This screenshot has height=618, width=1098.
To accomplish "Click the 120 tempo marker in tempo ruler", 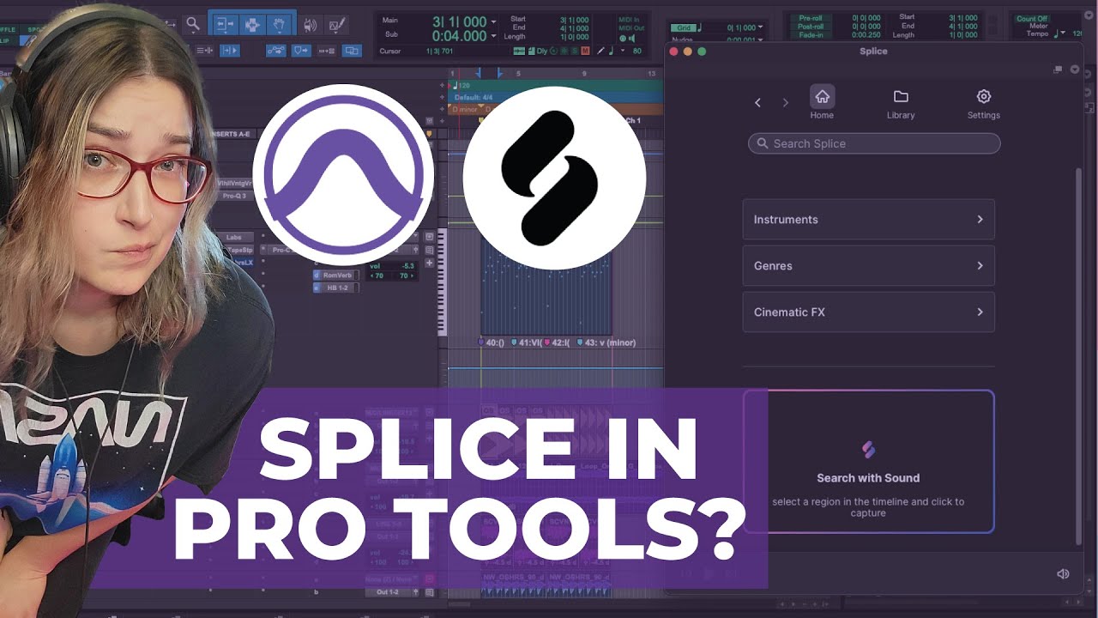I will 463,87.
